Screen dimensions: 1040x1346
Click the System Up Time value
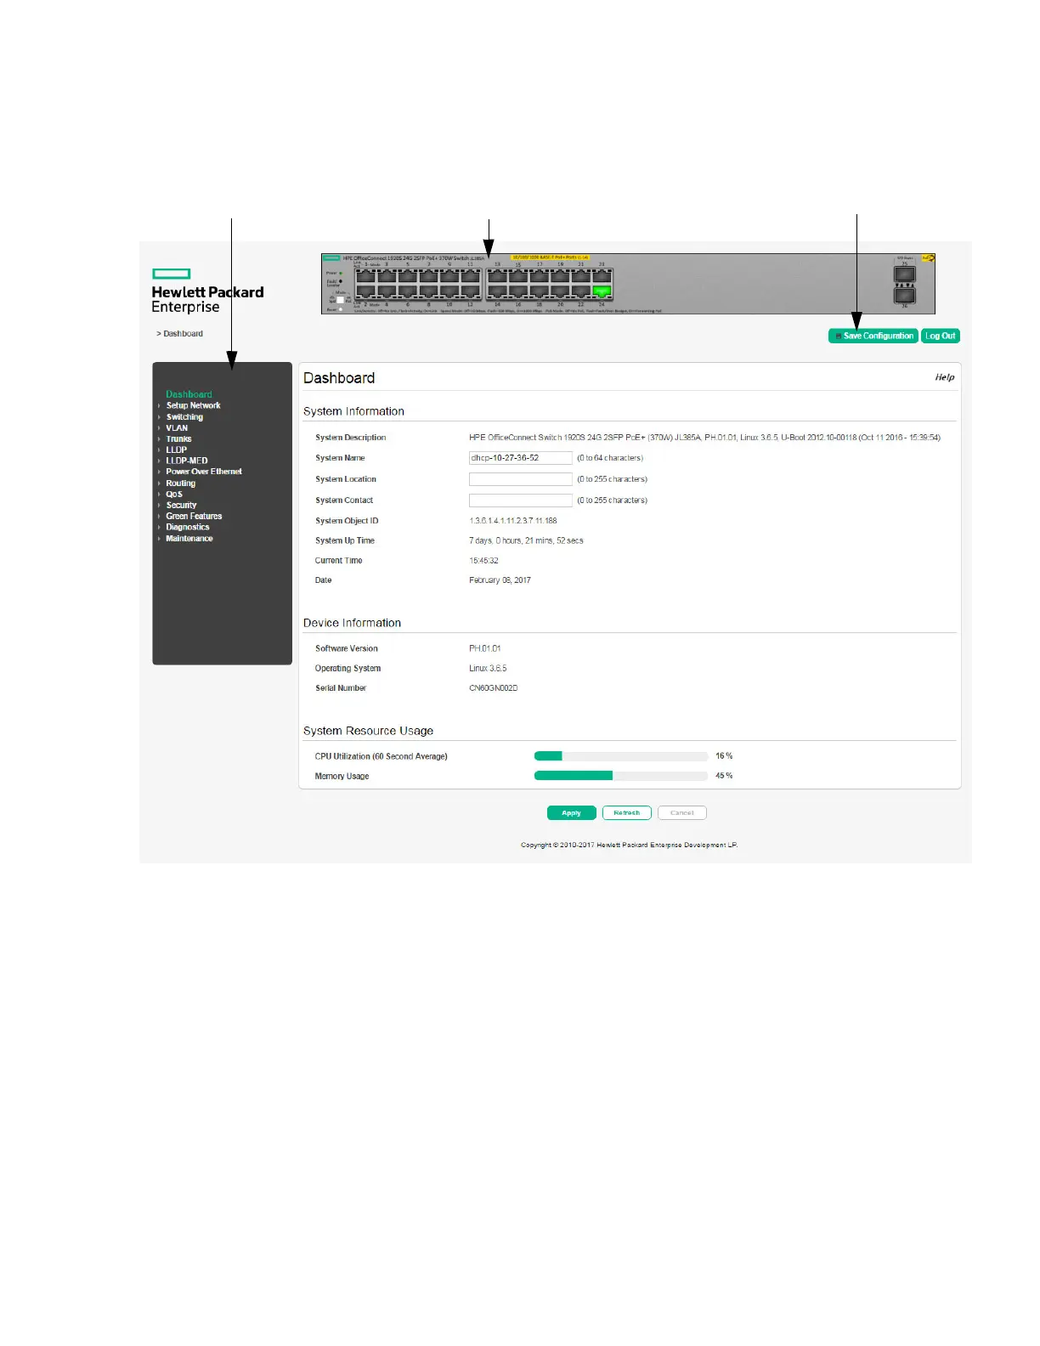(527, 540)
